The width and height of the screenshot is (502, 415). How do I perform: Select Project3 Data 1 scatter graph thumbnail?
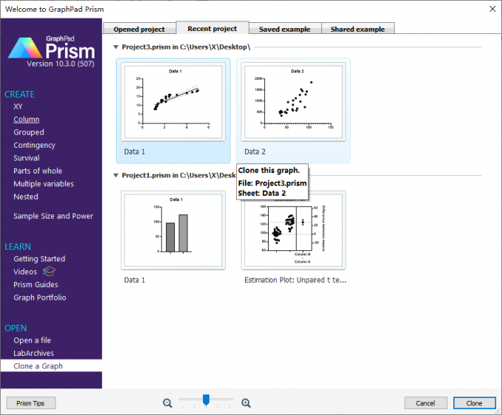coord(173,102)
